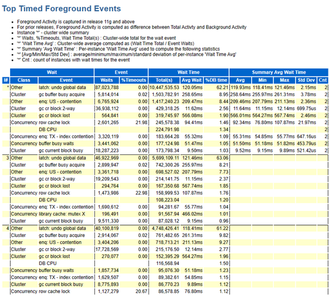
Task: Click the 258.65ms average wait cell
Action: [x=192, y=94]
